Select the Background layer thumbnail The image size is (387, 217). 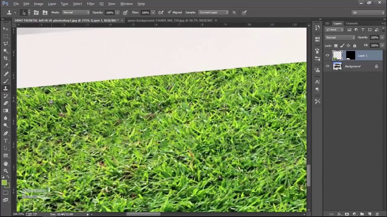pos(337,66)
